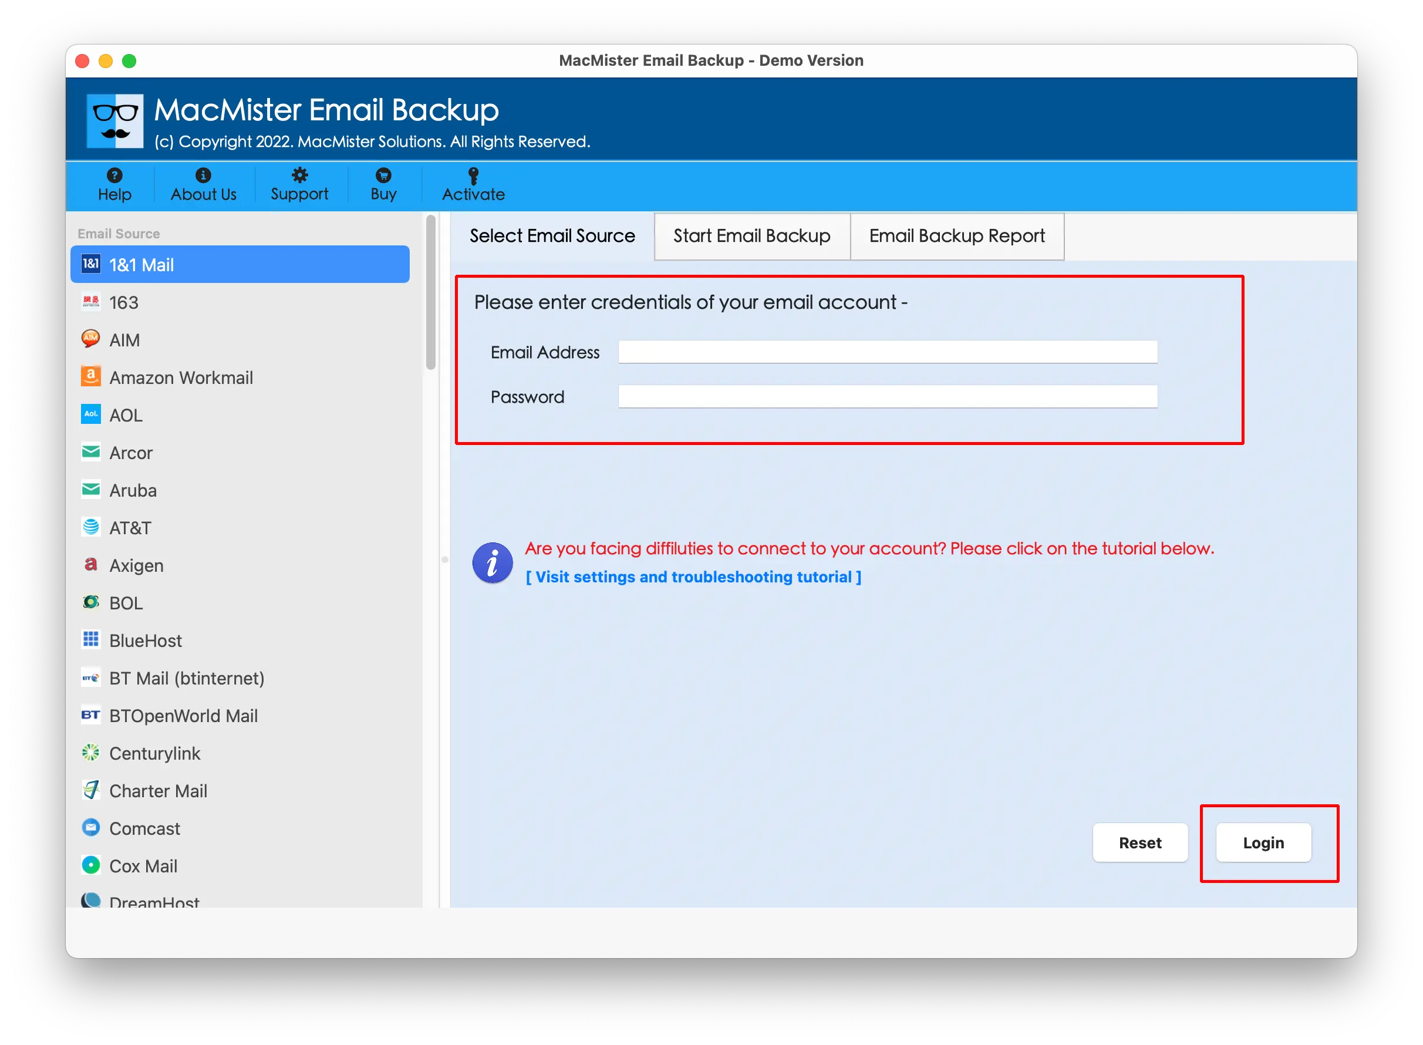The image size is (1423, 1045).
Task: Choose AOL label in source list
Action: pos(126,415)
